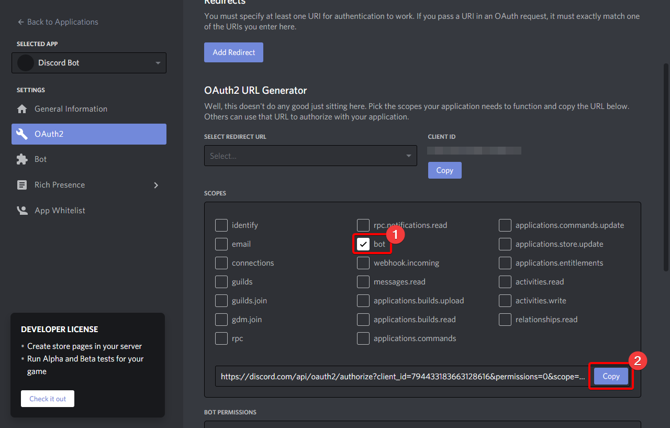Open the General Information settings page
The image size is (670, 428).
[89, 109]
